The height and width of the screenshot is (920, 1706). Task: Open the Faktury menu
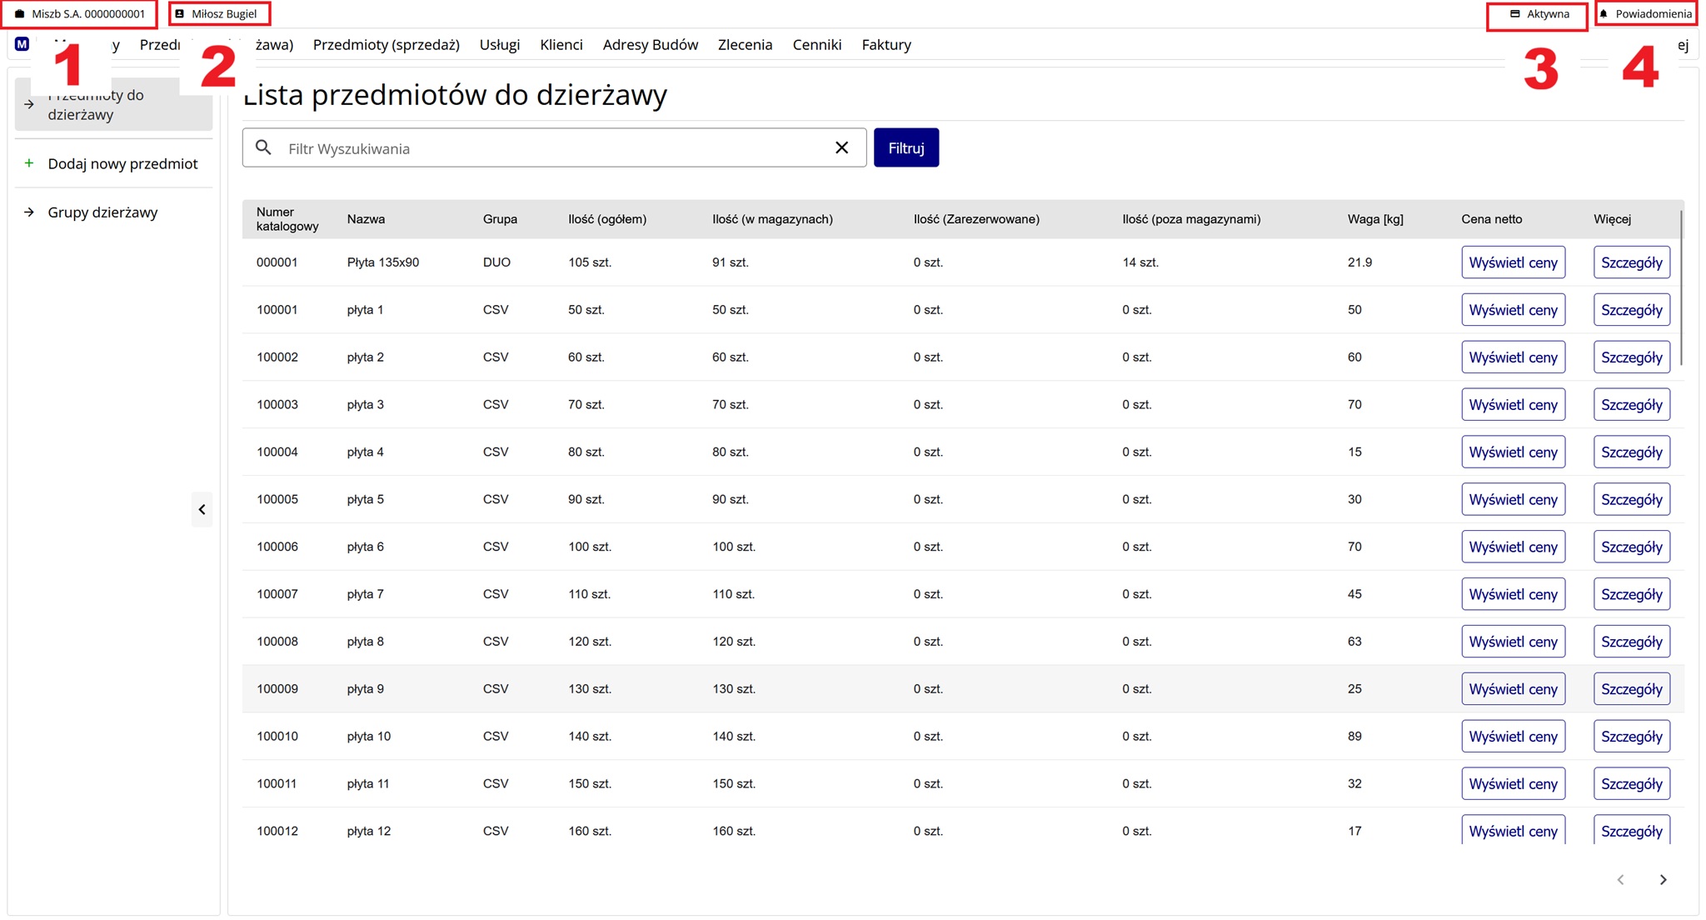(x=885, y=45)
